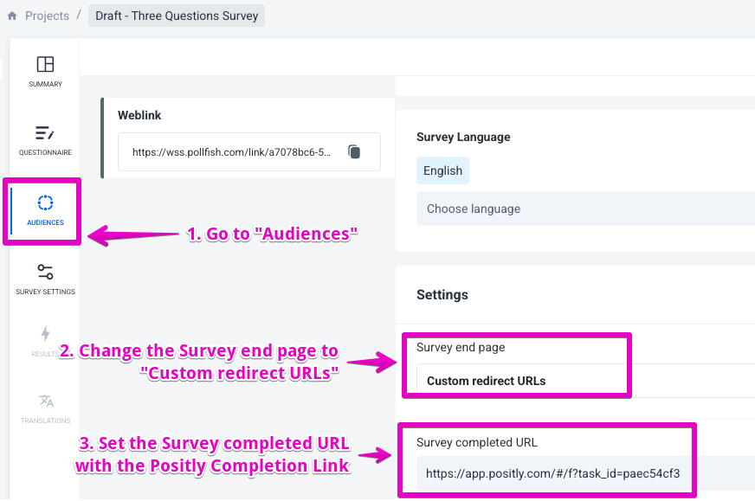Screen dimensions: 755x501
Task: Click the home icon in the breadcrumb
Action: point(12,16)
